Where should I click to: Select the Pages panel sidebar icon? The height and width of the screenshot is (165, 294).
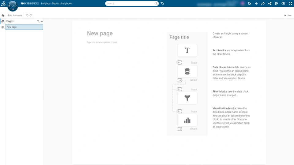pyautogui.click(x=3, y=21)
